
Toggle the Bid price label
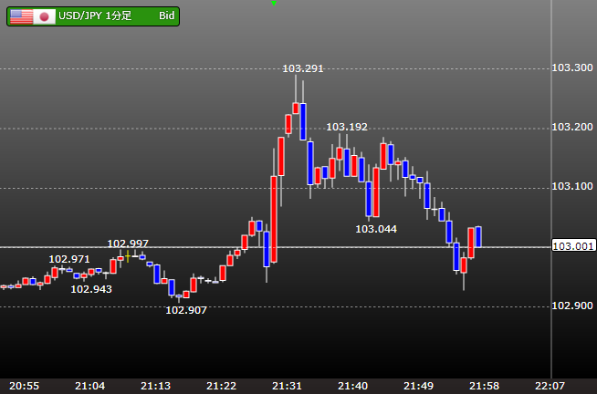[x=166, y=16]
